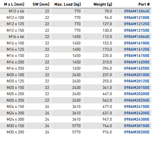
Task: Open part link 098AM20150E
Action: point(137,88)
